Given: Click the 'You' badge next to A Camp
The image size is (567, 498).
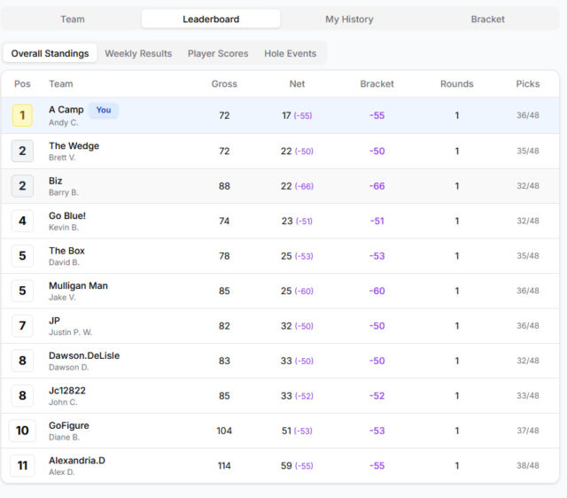Looking at the screenshot, I should [104, 110].
